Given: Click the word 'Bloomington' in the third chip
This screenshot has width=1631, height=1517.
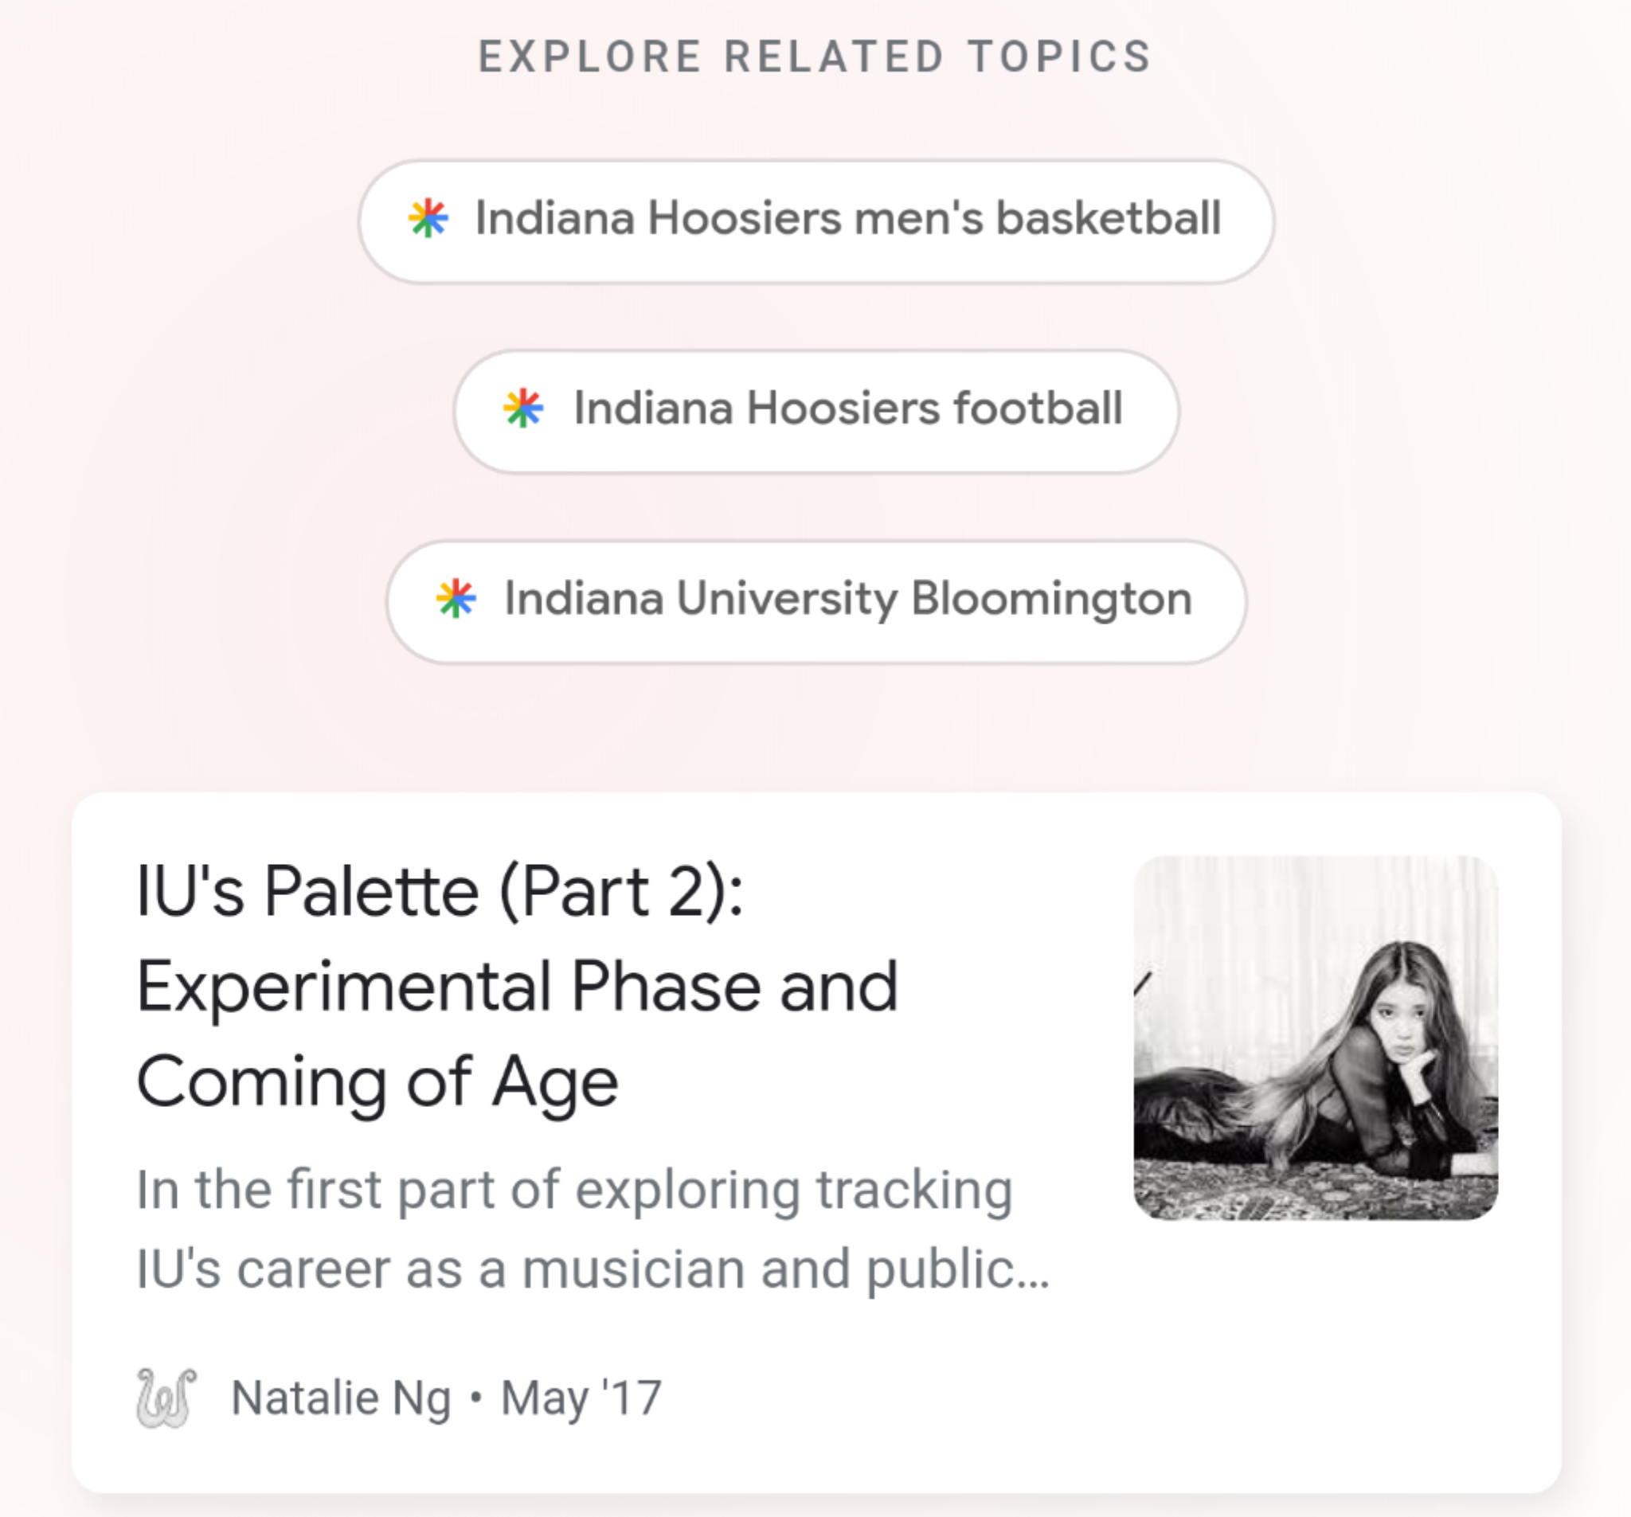Looking at the screenshot, I should [1052, 598].
